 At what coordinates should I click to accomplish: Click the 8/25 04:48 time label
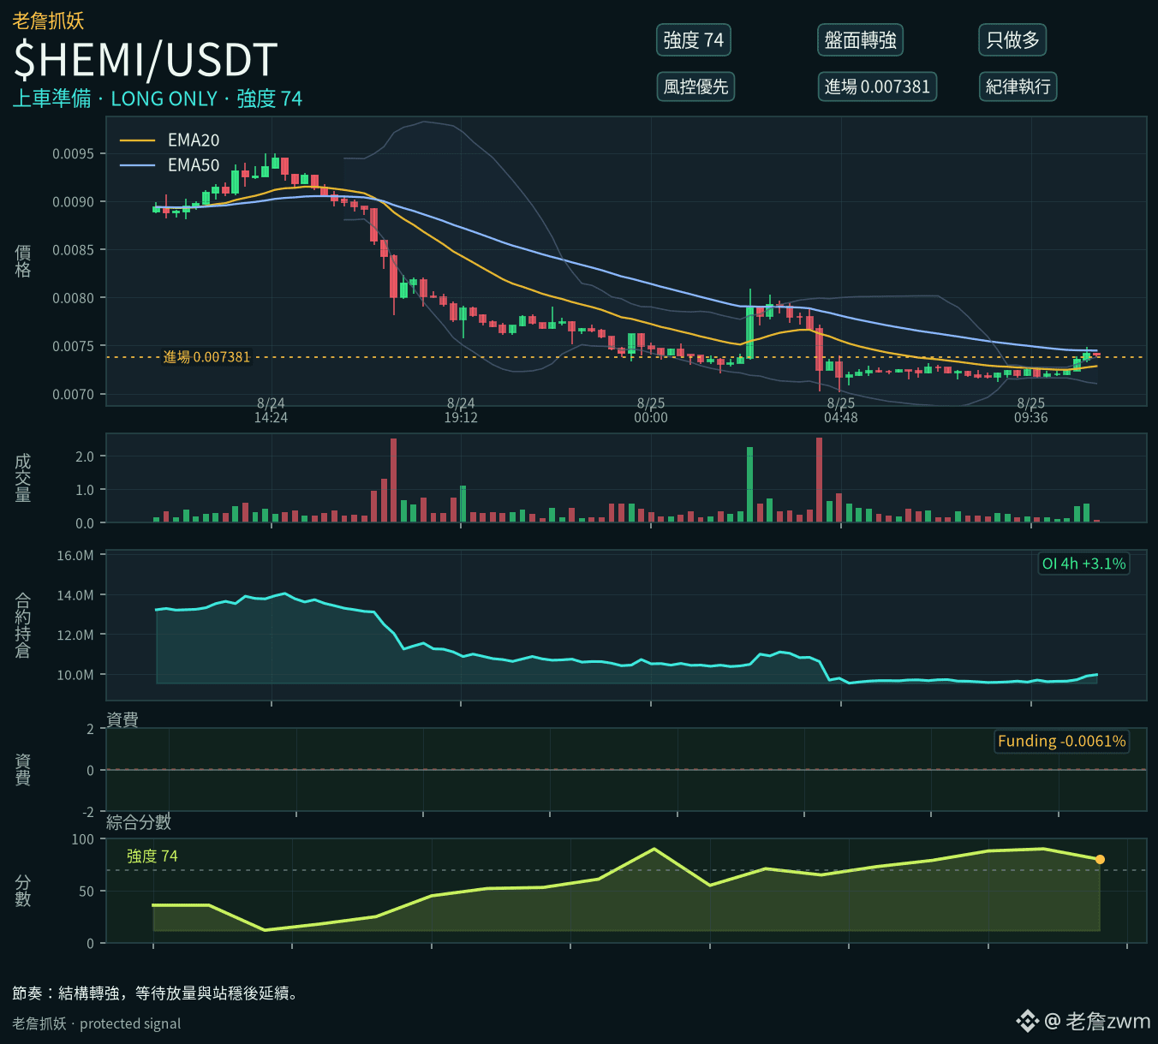841,410
